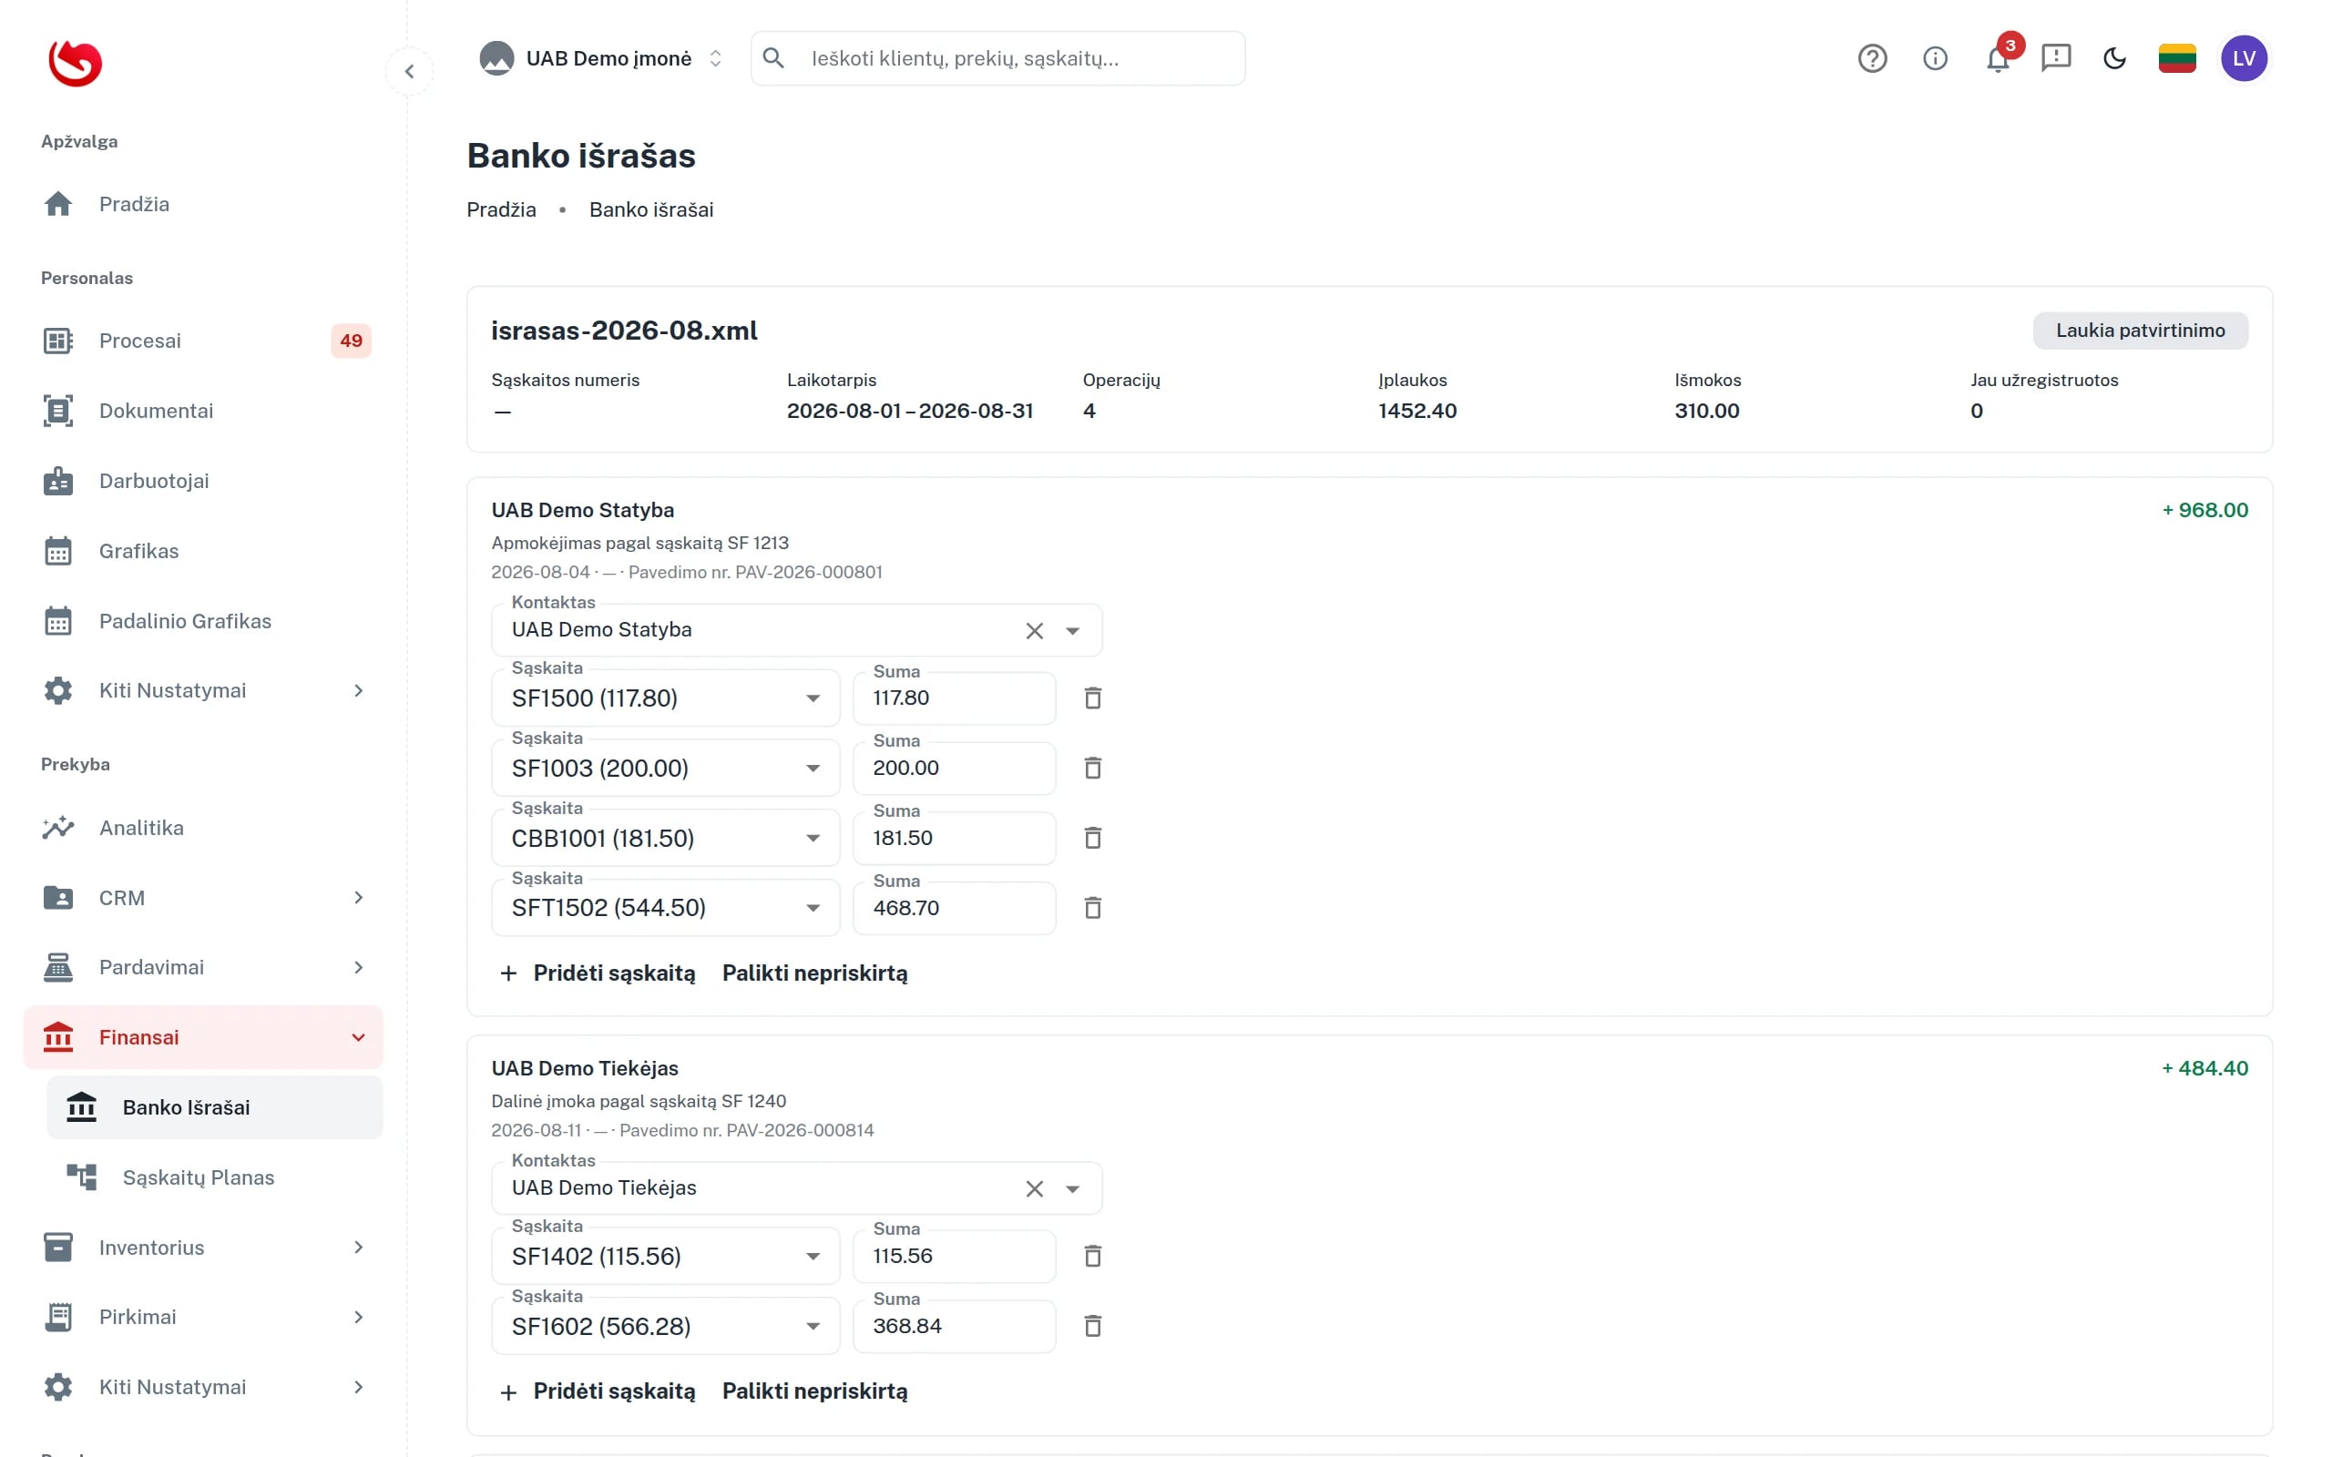Screen dimensions: 2332x1457
Task: Open Dokumentai in the sidebar
Action: pos(203,412)
